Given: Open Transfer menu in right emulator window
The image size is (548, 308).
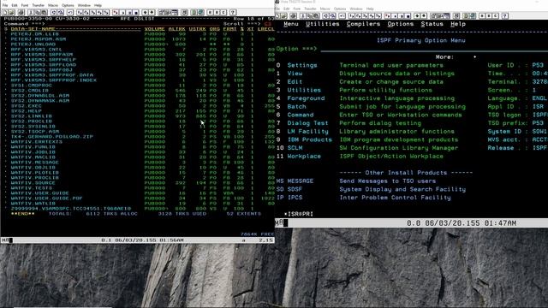Looking at the screenshot, I should [310, 9].
